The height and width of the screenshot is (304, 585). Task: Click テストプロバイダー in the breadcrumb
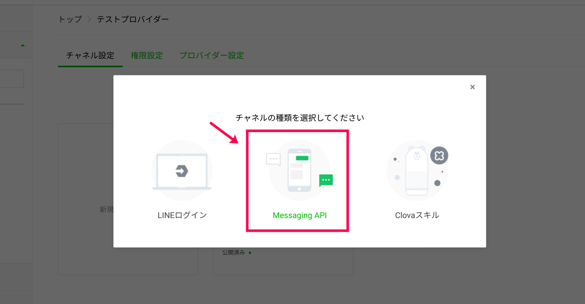(133, 19)
